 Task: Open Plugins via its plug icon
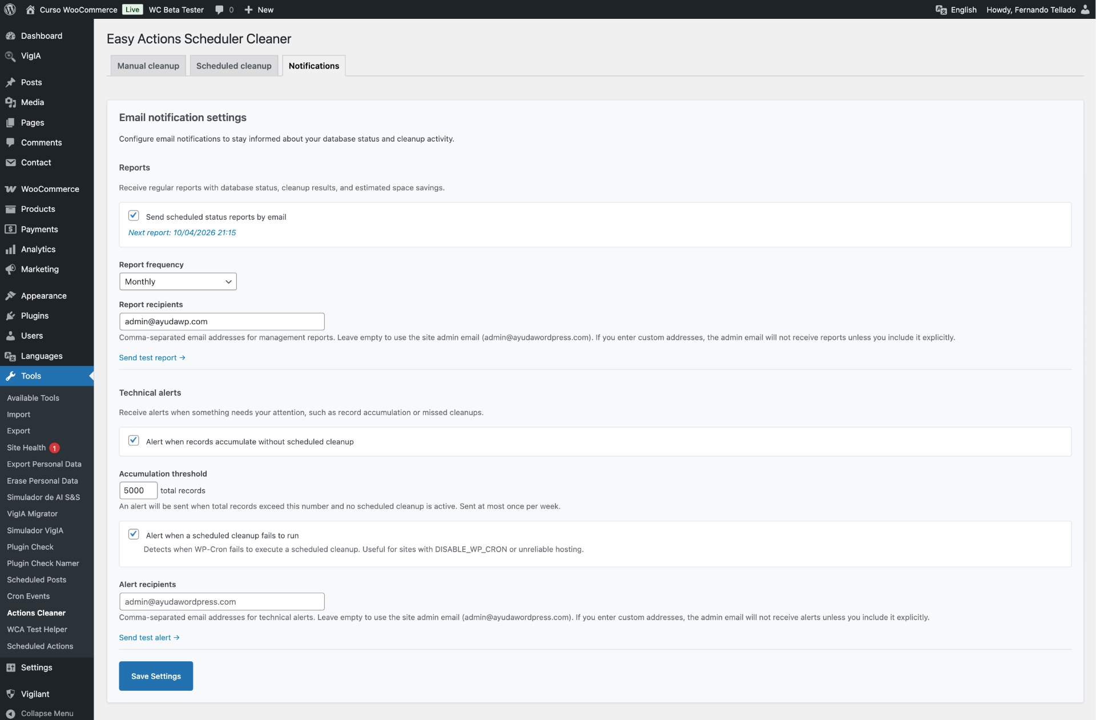coord(10,316)
